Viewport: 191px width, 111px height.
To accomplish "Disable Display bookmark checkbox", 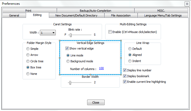I will click(125, 76).
